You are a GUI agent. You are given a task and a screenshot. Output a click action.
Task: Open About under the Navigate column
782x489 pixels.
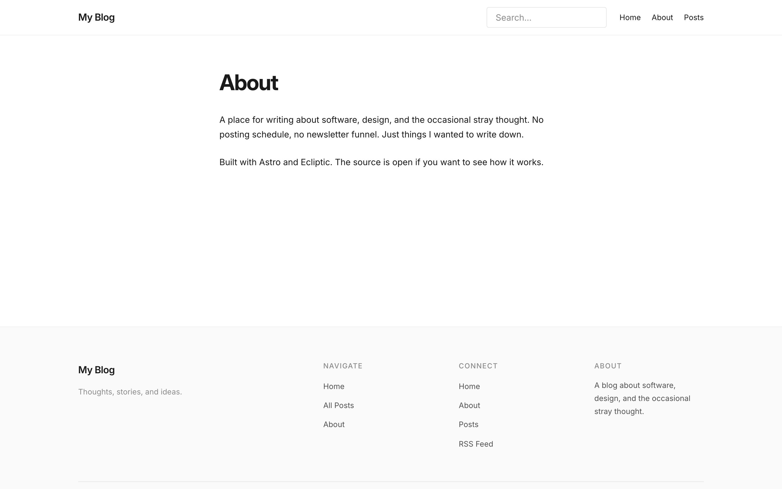(334, 424)
